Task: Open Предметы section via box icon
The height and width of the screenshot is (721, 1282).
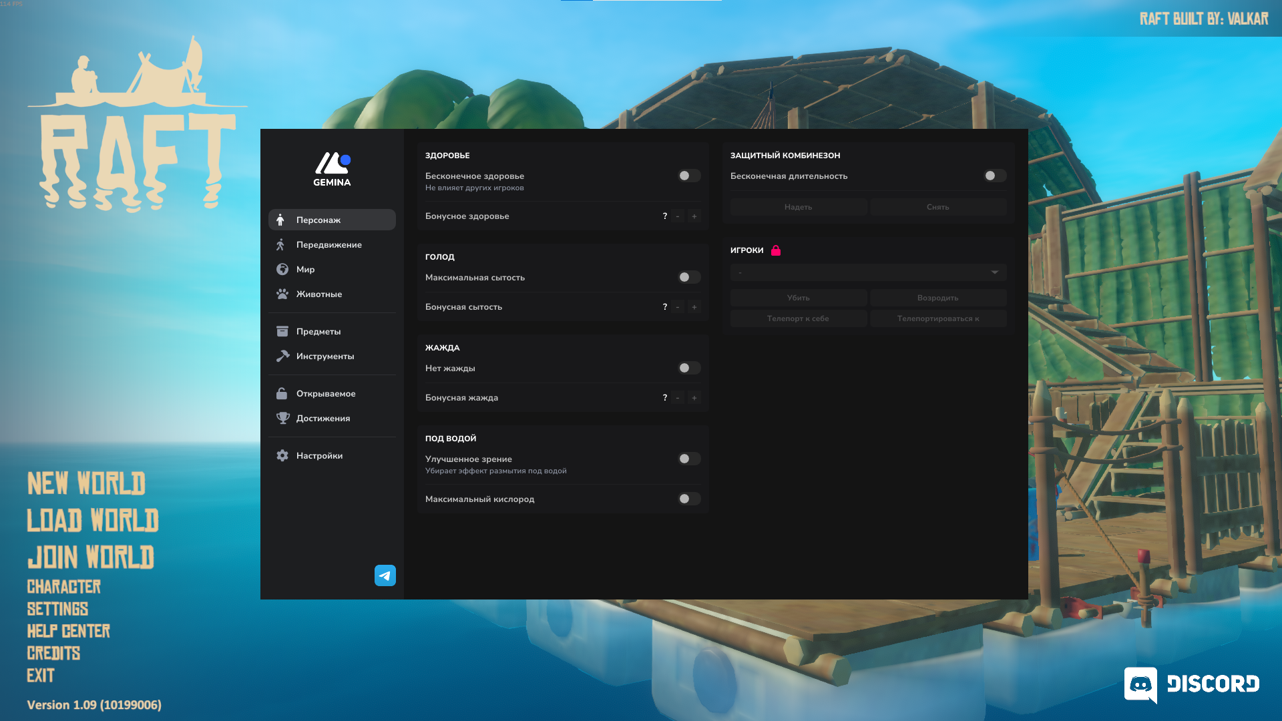Action: point(282,331)
